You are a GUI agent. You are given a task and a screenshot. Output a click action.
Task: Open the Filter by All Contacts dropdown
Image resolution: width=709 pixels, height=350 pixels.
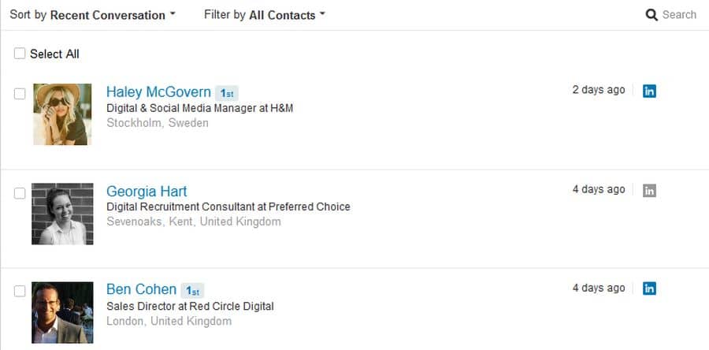click(x=265, y=15)
